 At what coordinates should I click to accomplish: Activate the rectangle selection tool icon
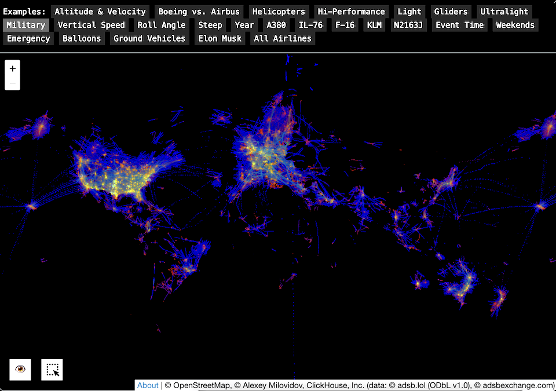(52, 370)
